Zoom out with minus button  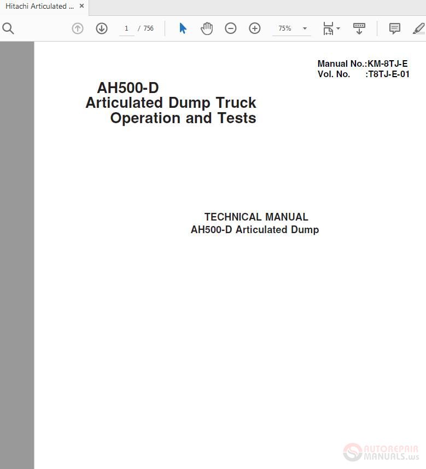click(230, 28)
